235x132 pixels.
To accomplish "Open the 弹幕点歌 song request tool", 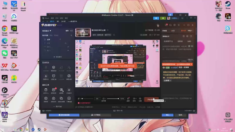I will pos(69,77).
